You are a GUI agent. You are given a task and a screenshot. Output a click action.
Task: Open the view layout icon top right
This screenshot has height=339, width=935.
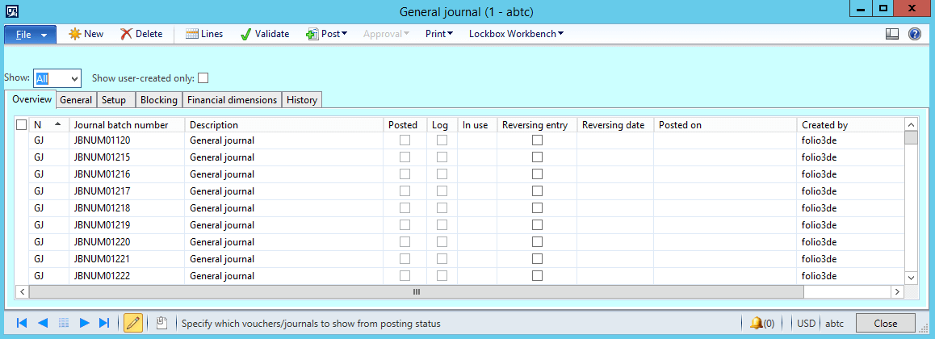(x=892, y=34)
